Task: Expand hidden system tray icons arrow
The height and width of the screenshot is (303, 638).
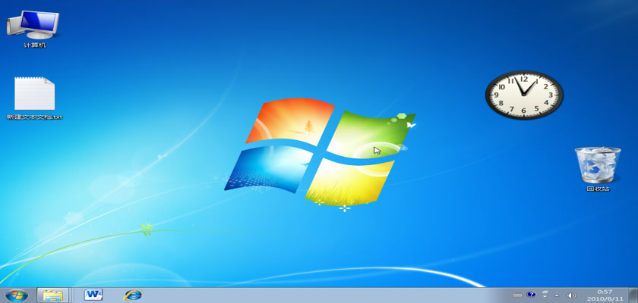Action: (557, 295)
